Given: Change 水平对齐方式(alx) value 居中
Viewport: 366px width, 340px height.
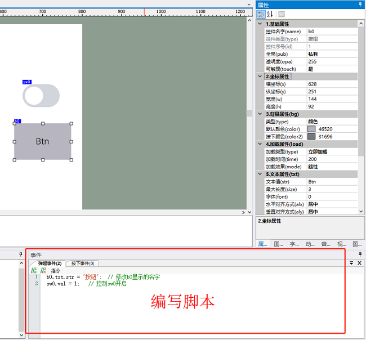Looking at the screenshot, I should click(x=332, y=204).
